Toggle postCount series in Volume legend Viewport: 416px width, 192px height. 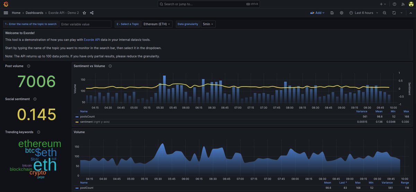(87, 188)
